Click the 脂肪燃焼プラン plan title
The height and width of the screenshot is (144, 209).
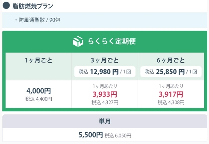(33, 6)
